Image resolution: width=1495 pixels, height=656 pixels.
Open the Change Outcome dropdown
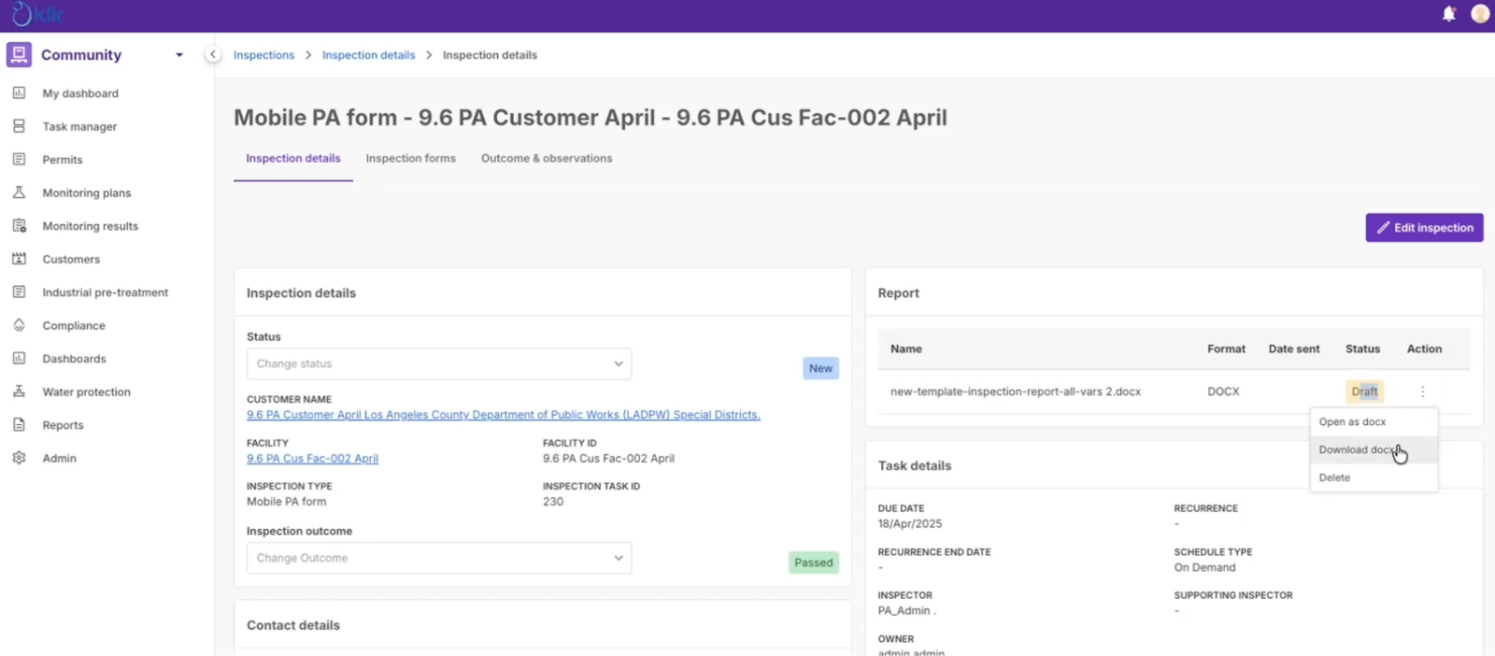[438, 558]
